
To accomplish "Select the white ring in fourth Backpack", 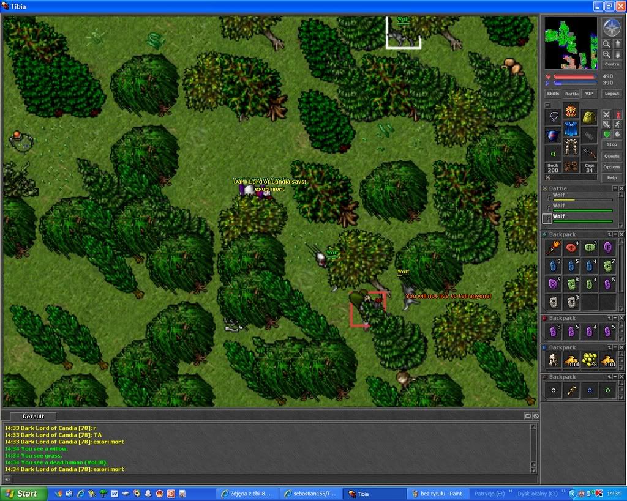I will coord(553,390).
